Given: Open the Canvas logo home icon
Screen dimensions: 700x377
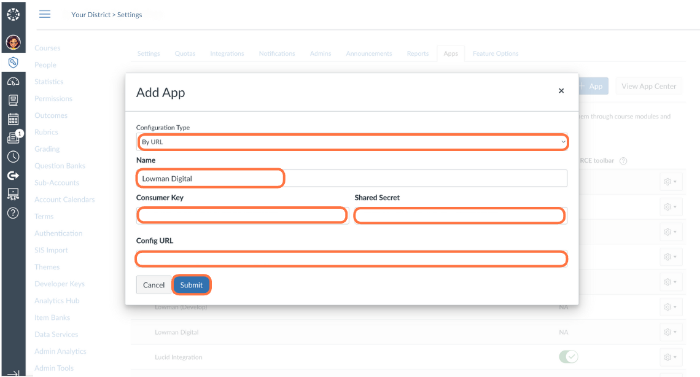Looking at the screenshot, I should [x=13, y=15].
